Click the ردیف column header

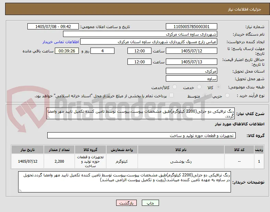259,150
